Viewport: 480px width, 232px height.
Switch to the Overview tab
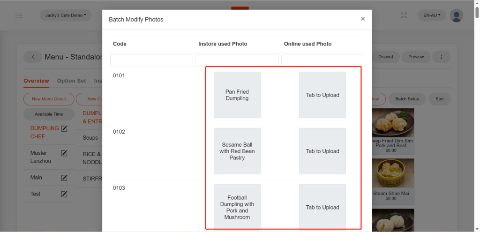click(x=36, y=81)
